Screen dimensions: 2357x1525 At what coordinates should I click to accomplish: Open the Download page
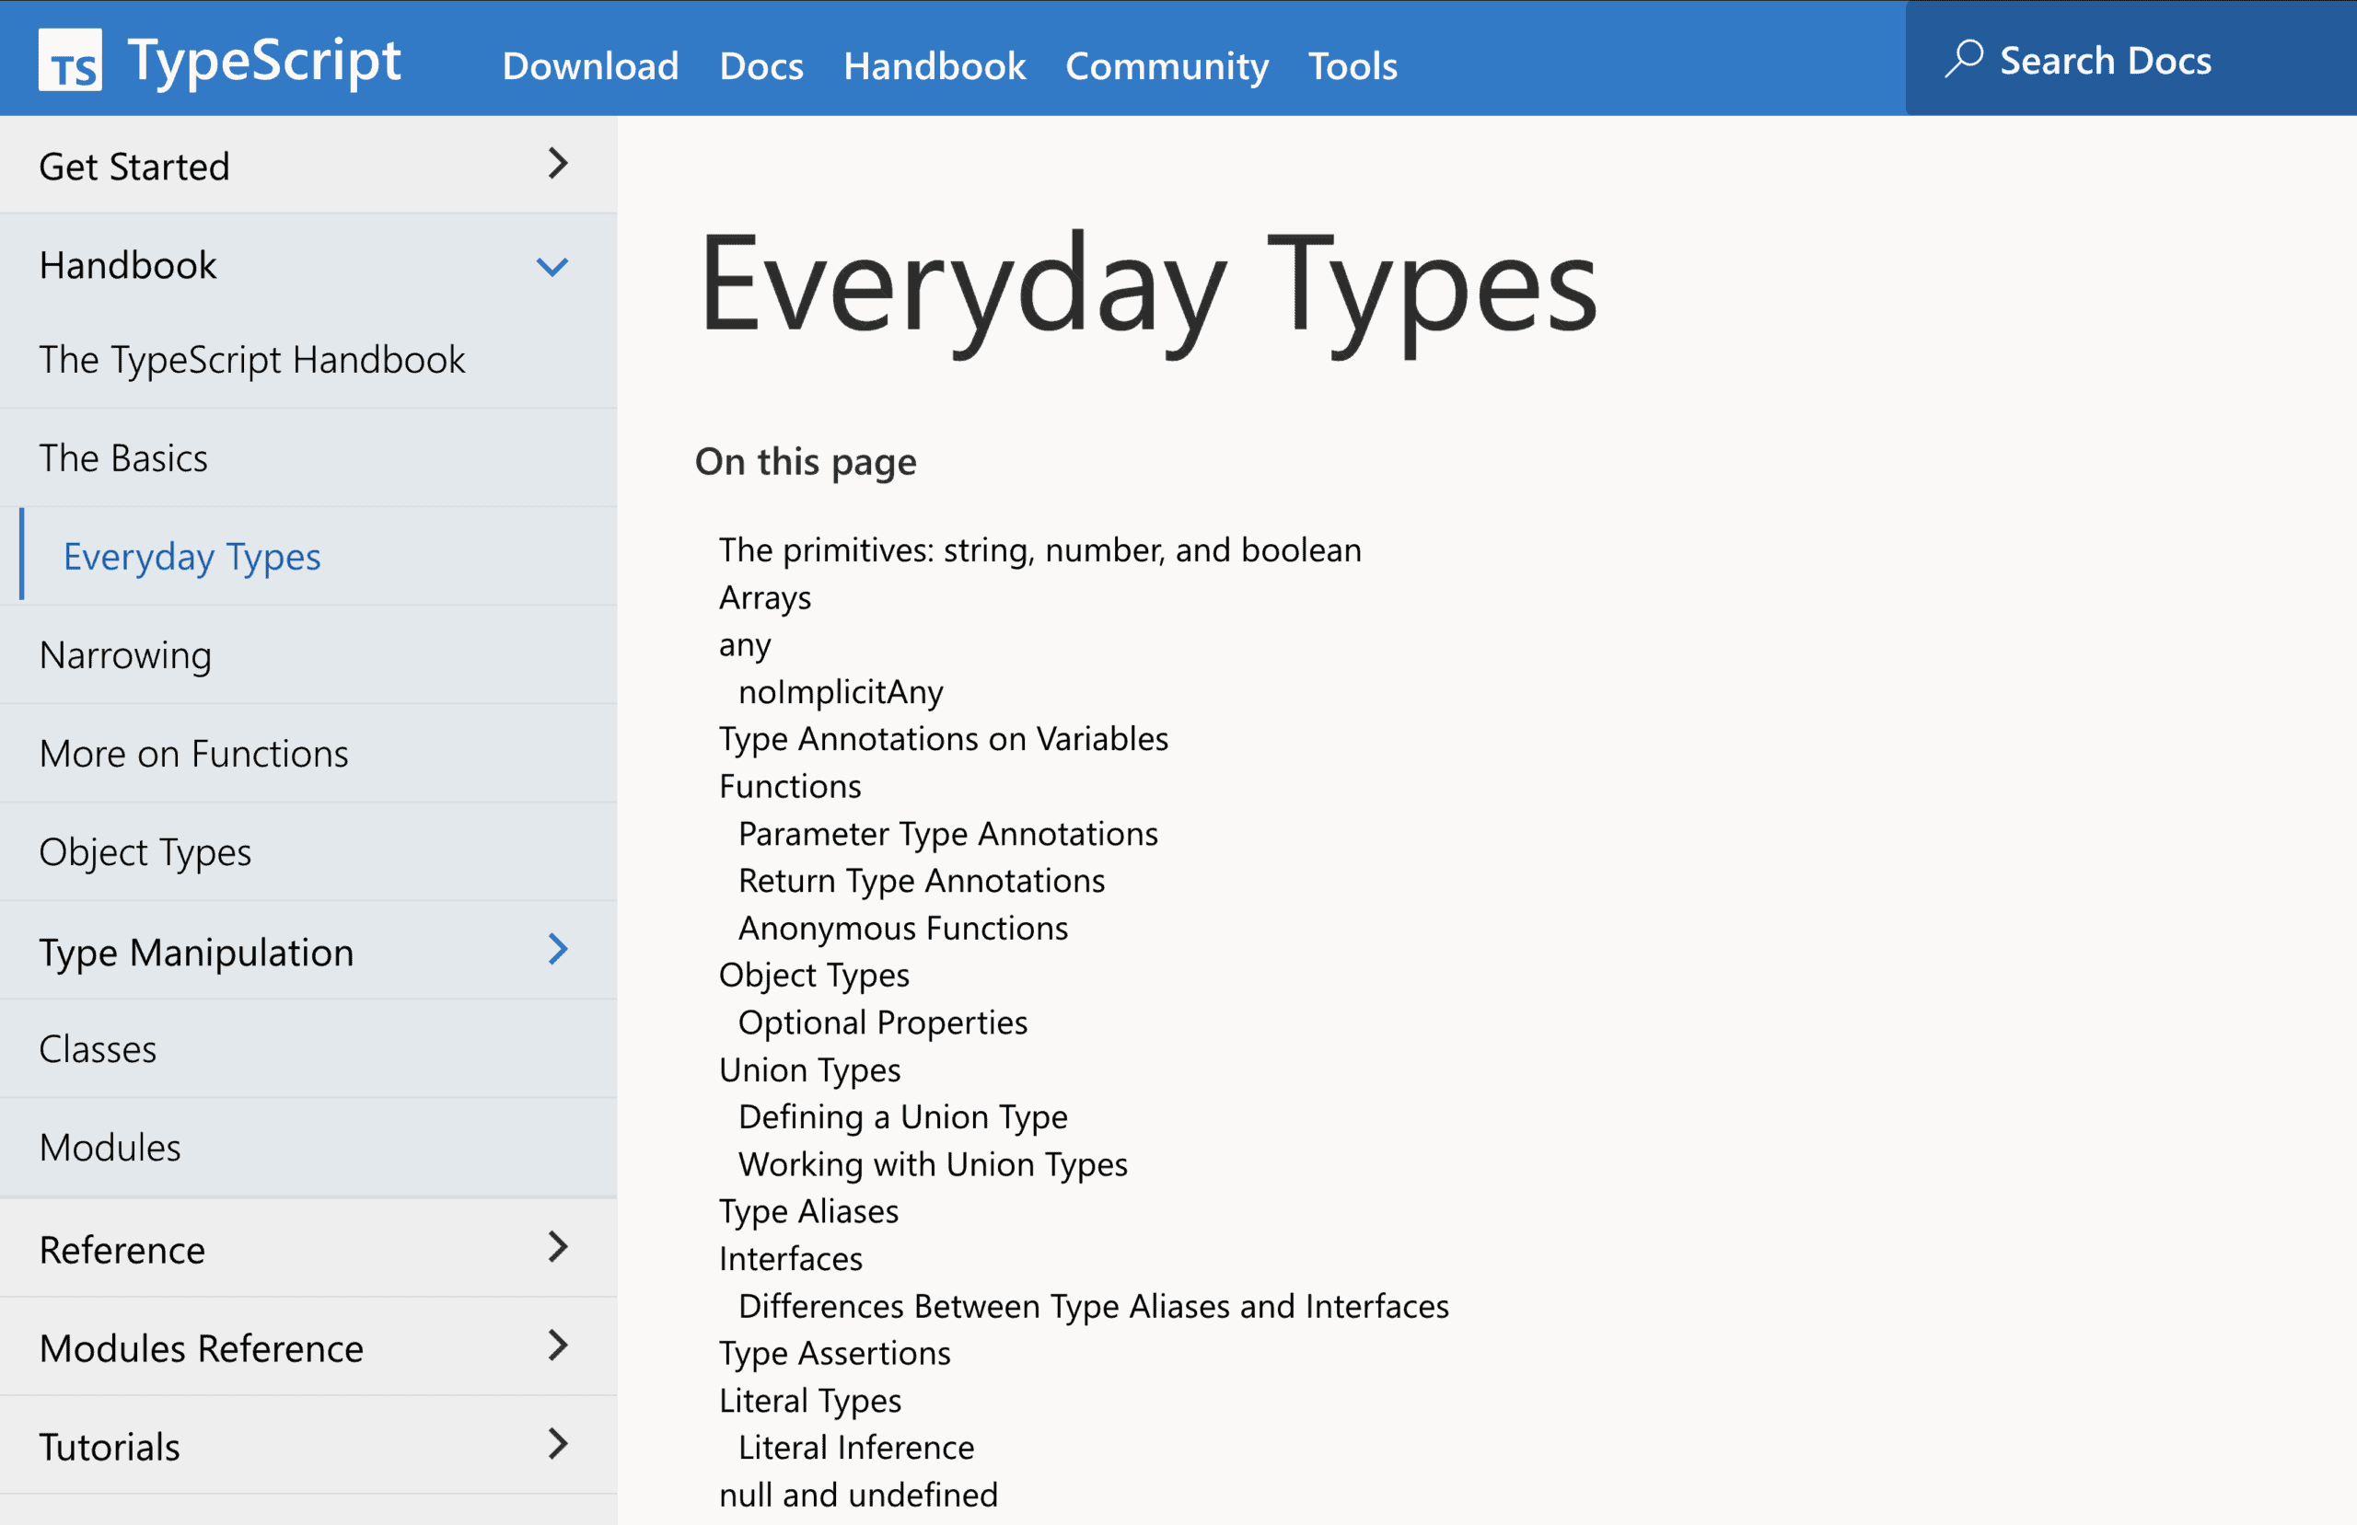[589, 65]
